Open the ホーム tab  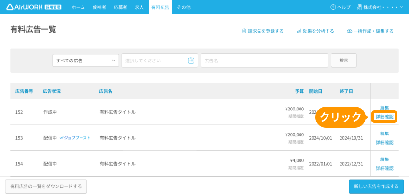pos(78,7)
